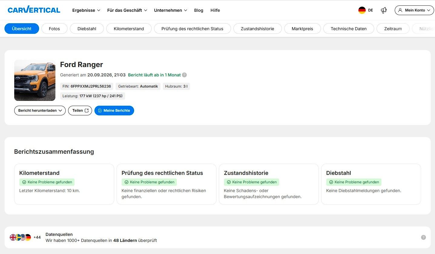Open the Zustandshistorie tab
Image resolution: width=435 pixels, height=254 pixels.
(x=258, y=29)
